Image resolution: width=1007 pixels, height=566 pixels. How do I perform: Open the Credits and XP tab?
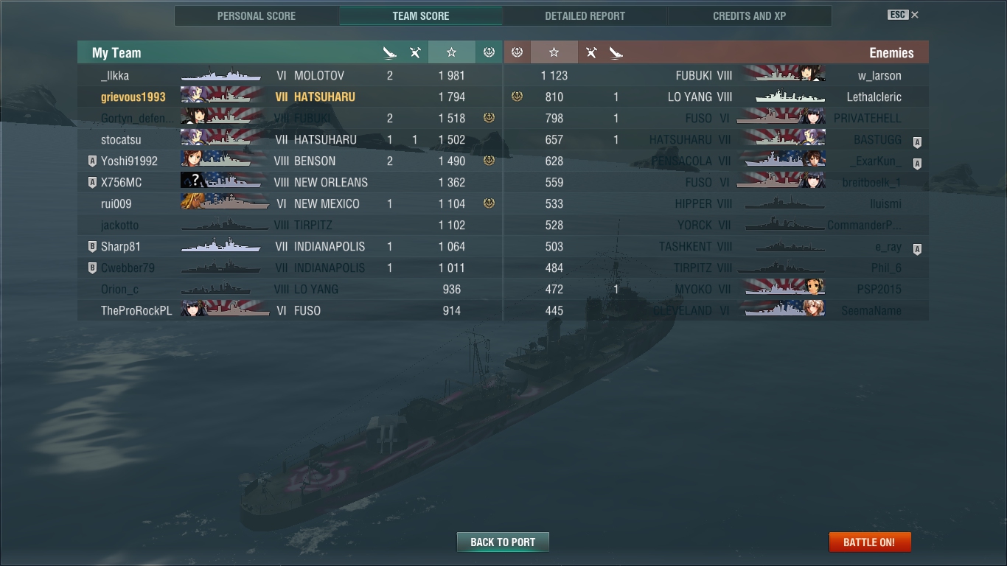[749, 15]
